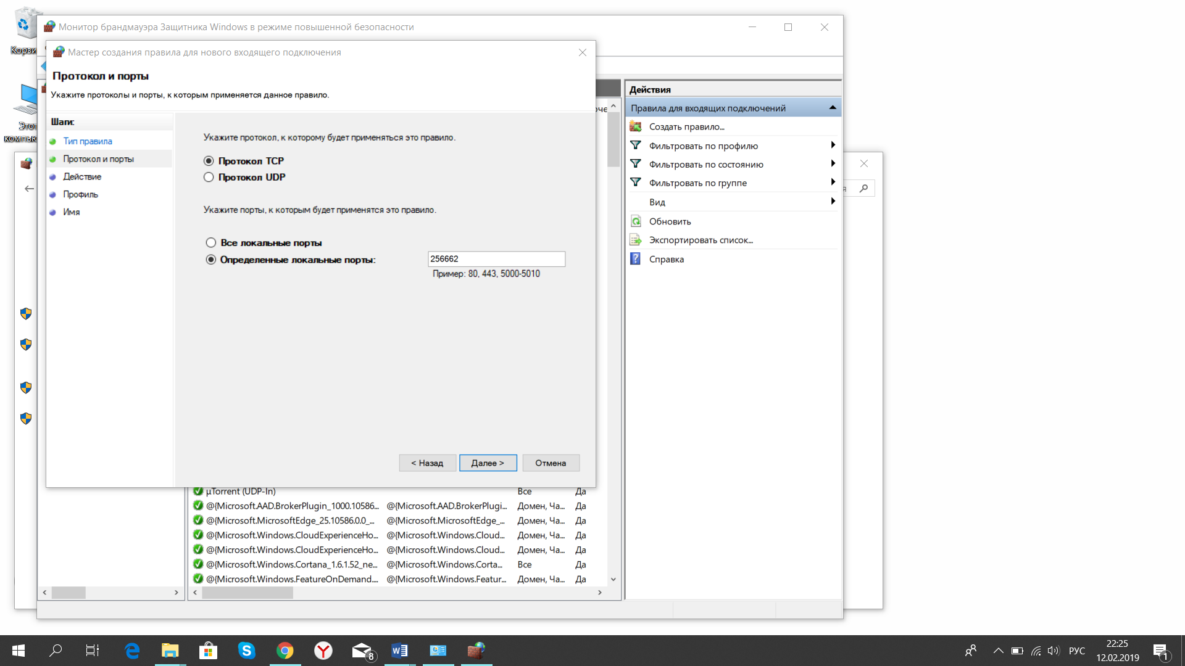Click the 'Далее >' button
Screen dimensions: 1185x666
click(488, 463)
